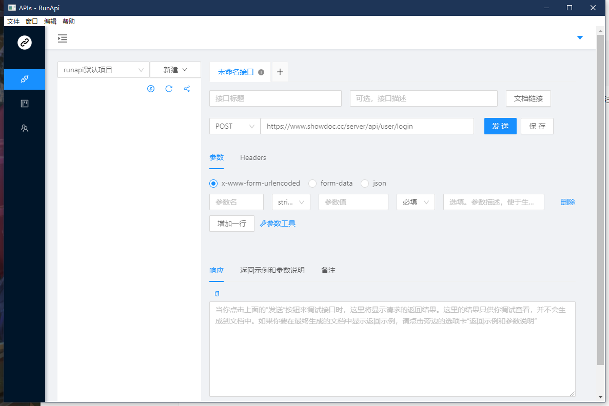Screen dimensions: 609x406
Task: Add a new tab with plus button
Action: tap(280, 72)
